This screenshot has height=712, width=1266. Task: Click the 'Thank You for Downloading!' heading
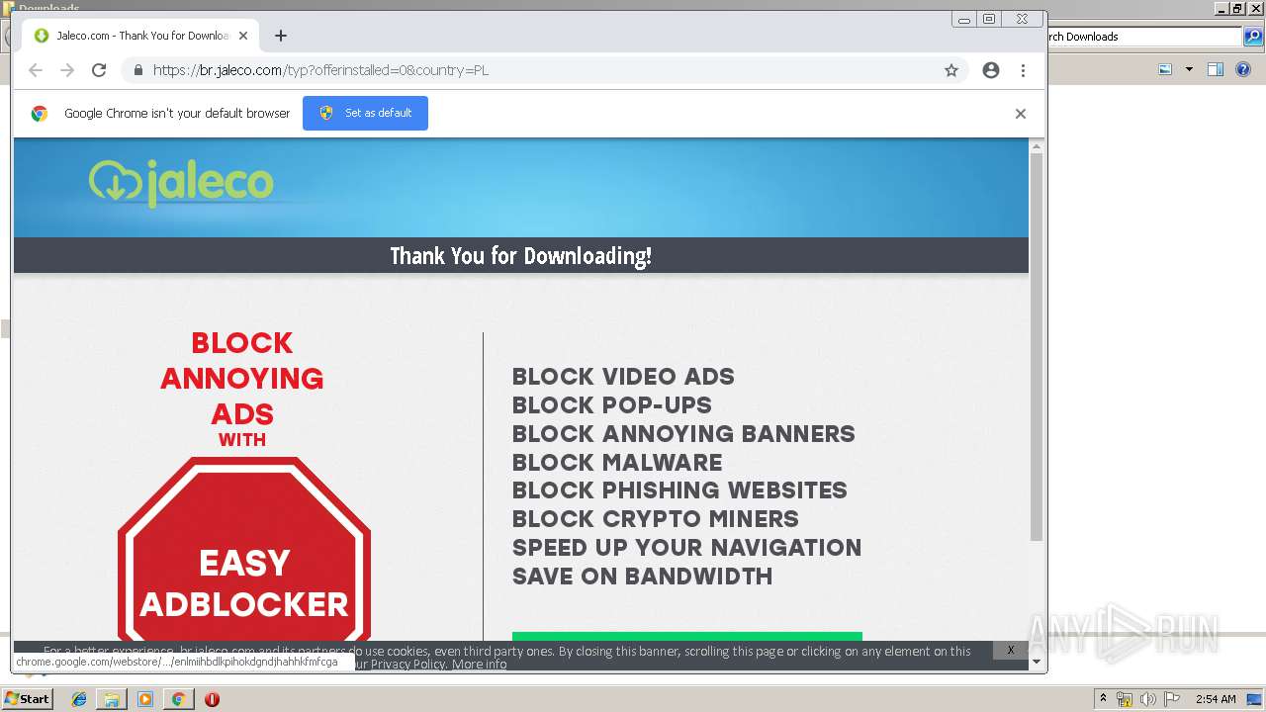point(520,256)
